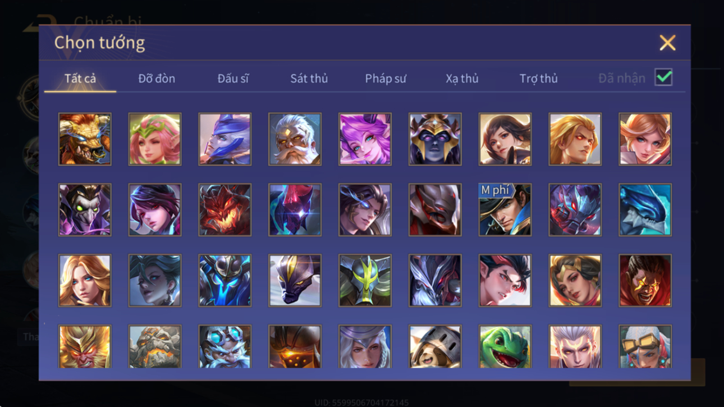The width and height of the screenshot is (724, 407).
Task: Pick the white-bearded old man hero
Action: (295, 139)
